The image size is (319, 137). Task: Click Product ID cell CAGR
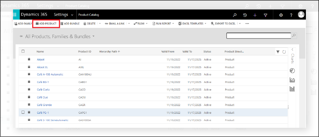pos(82,105)
